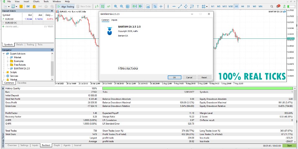Tile chart windows with grid icon

coord(128,7)
